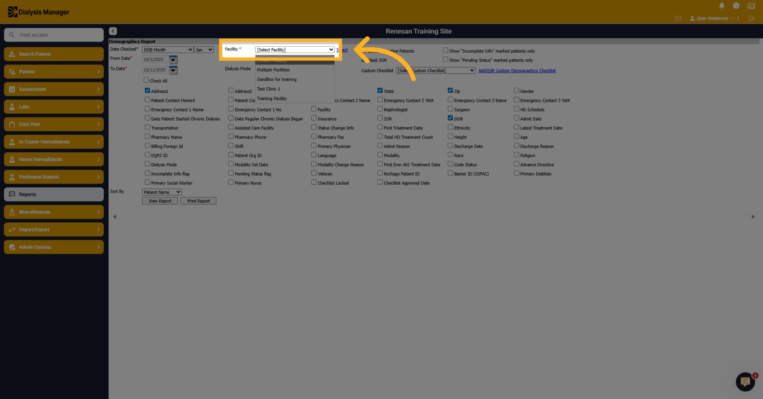Expand the Admin Options menu

[x=54, y=247]
